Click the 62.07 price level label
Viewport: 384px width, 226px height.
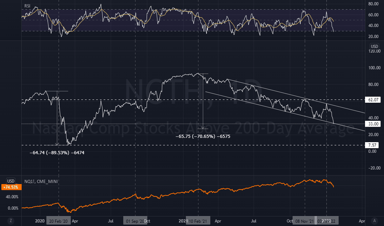tap(373, 100)
